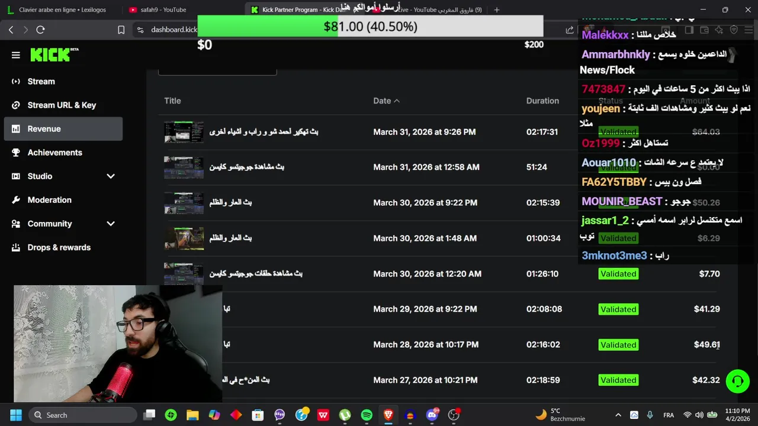This screenshot has height=426, width=758.
Task: Click the Duration column header
Action: pos(542,101)
